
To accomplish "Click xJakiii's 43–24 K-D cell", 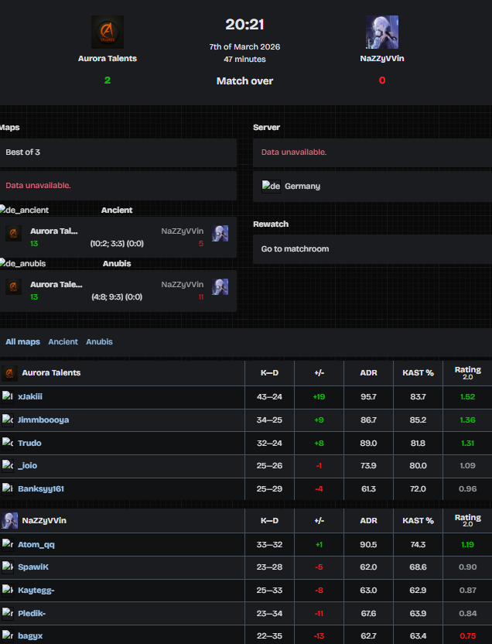I will pos(269,397).
